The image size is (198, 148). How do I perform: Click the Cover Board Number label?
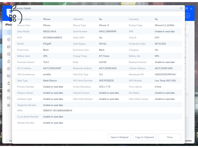point(28,117)
